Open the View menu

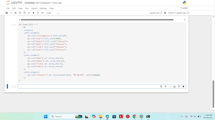(20, 8)
